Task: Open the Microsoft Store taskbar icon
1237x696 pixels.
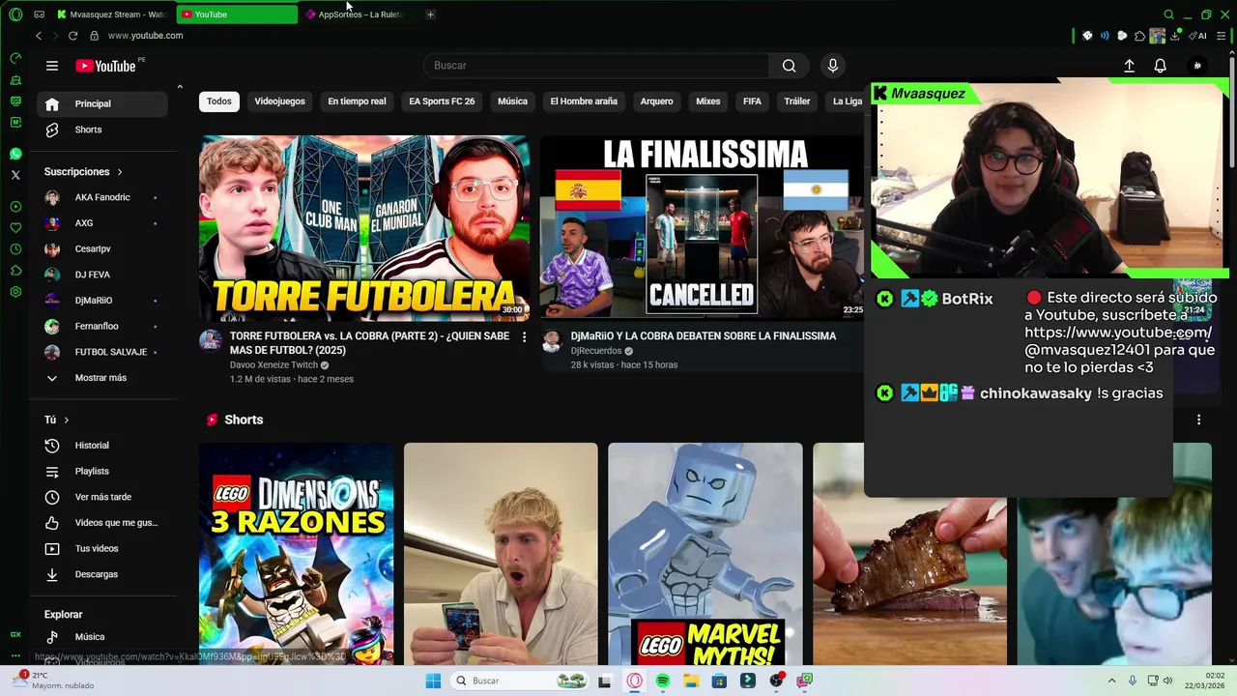Action: (x=719, y=681)
